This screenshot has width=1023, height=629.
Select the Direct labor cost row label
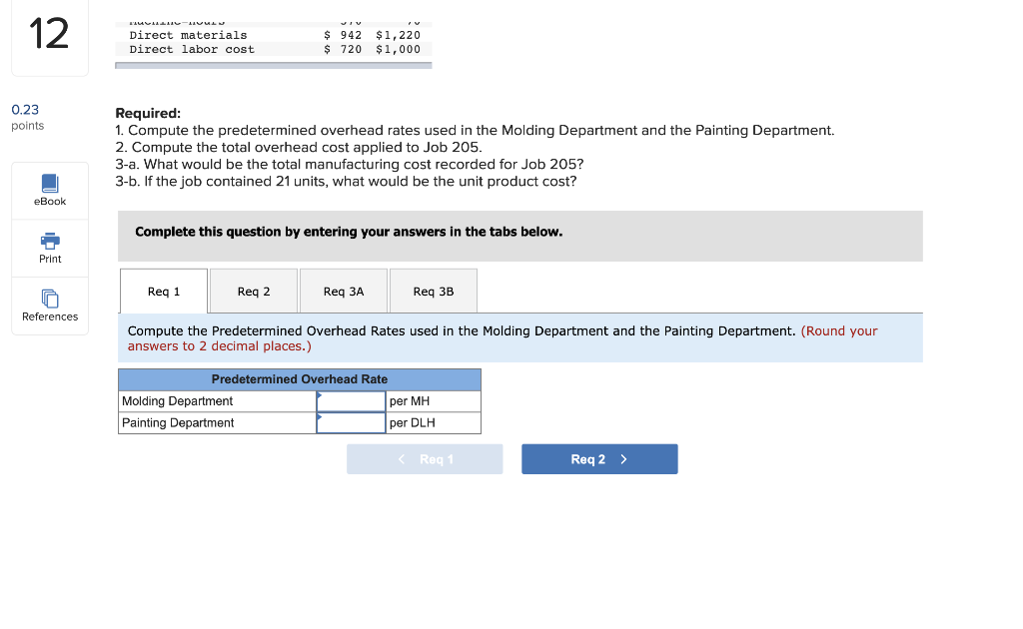192,50
